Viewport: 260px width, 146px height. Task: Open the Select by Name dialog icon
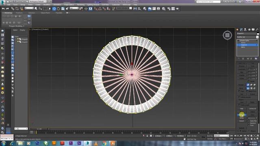pos(40,9)
